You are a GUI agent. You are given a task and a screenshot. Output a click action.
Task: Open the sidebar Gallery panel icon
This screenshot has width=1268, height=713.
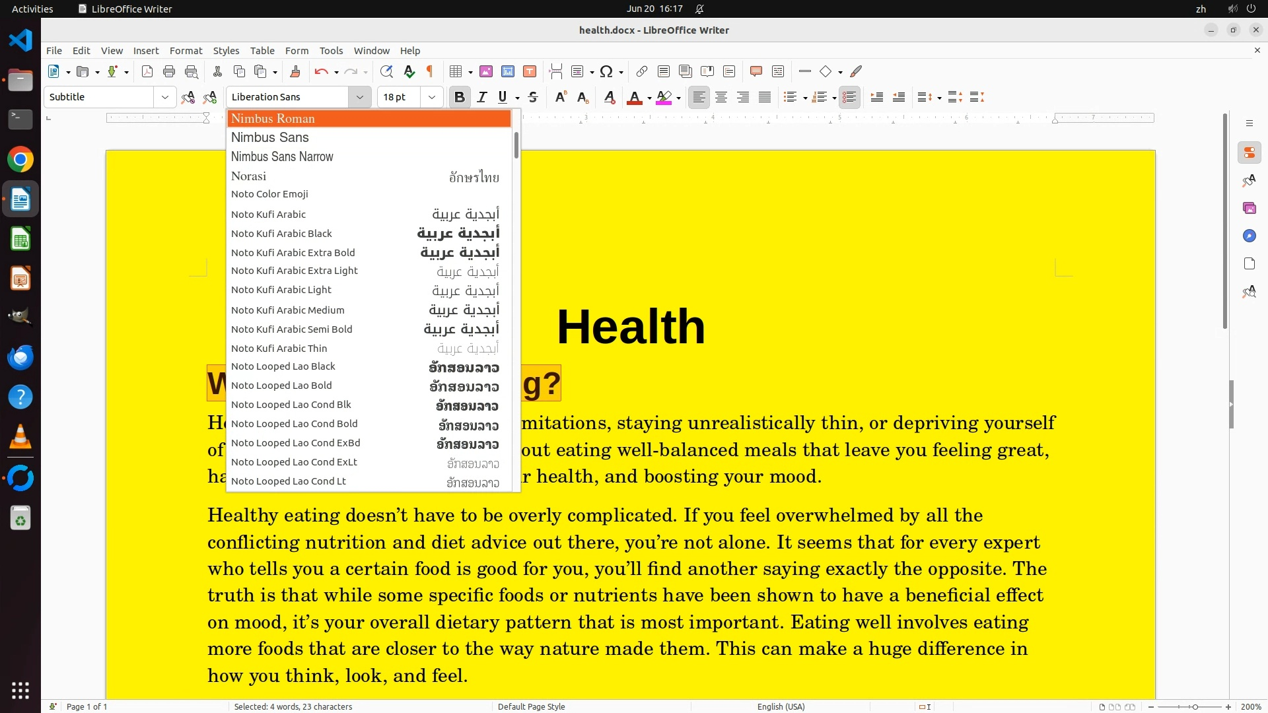point(1249,209)
